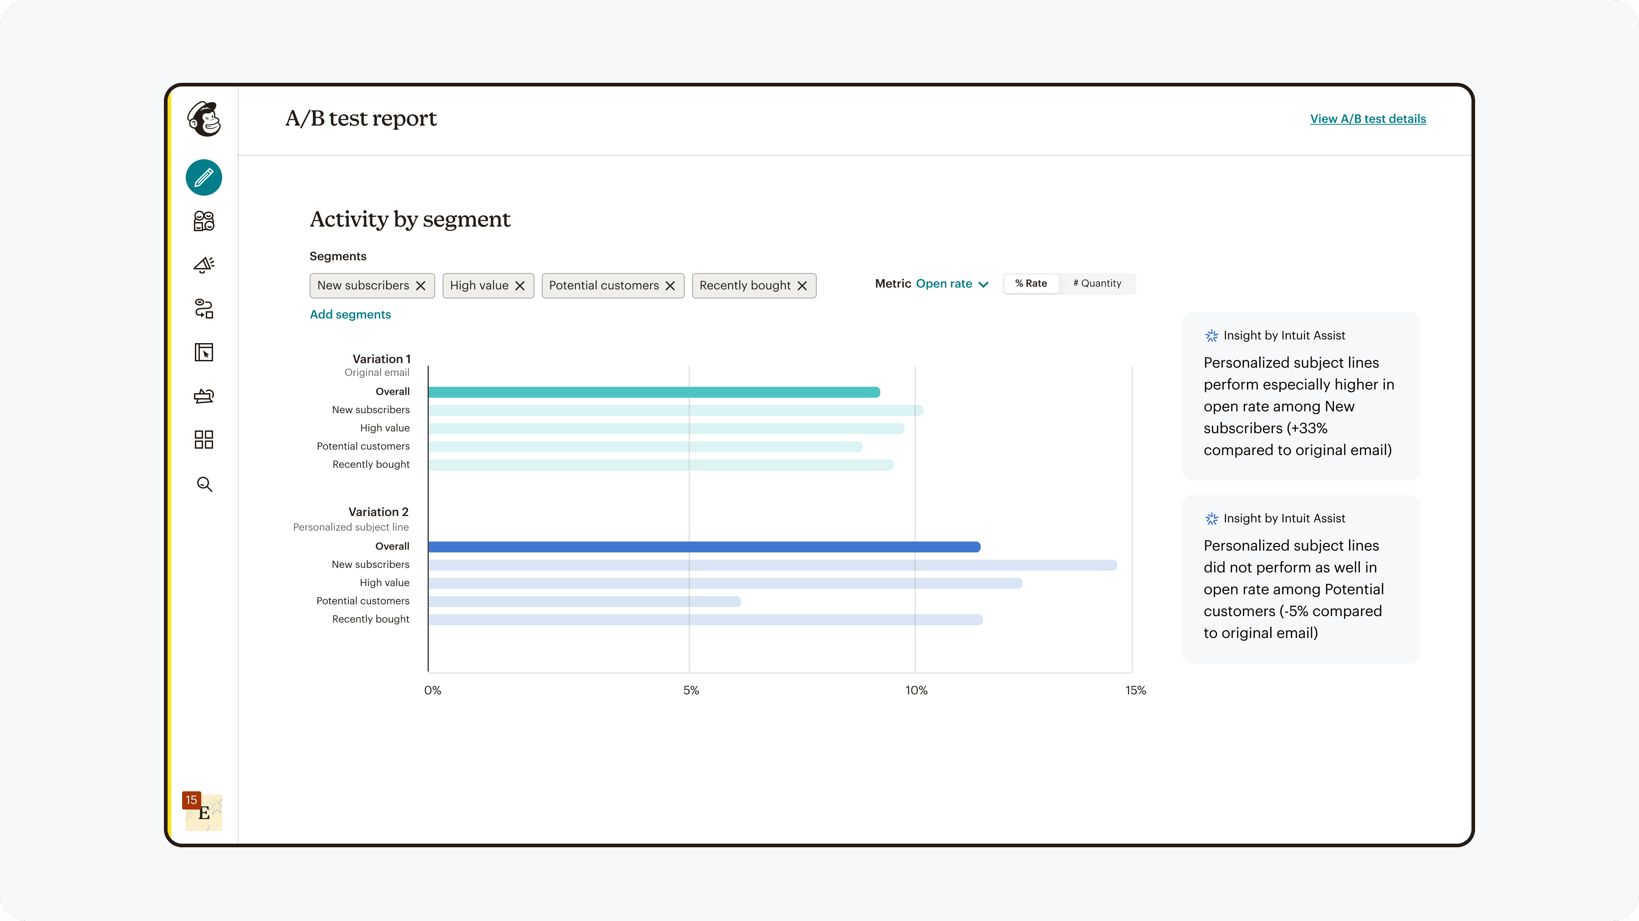The image size is (1639, 921).
Task: Remove the High value segment chip
Action: pos(520,286)
